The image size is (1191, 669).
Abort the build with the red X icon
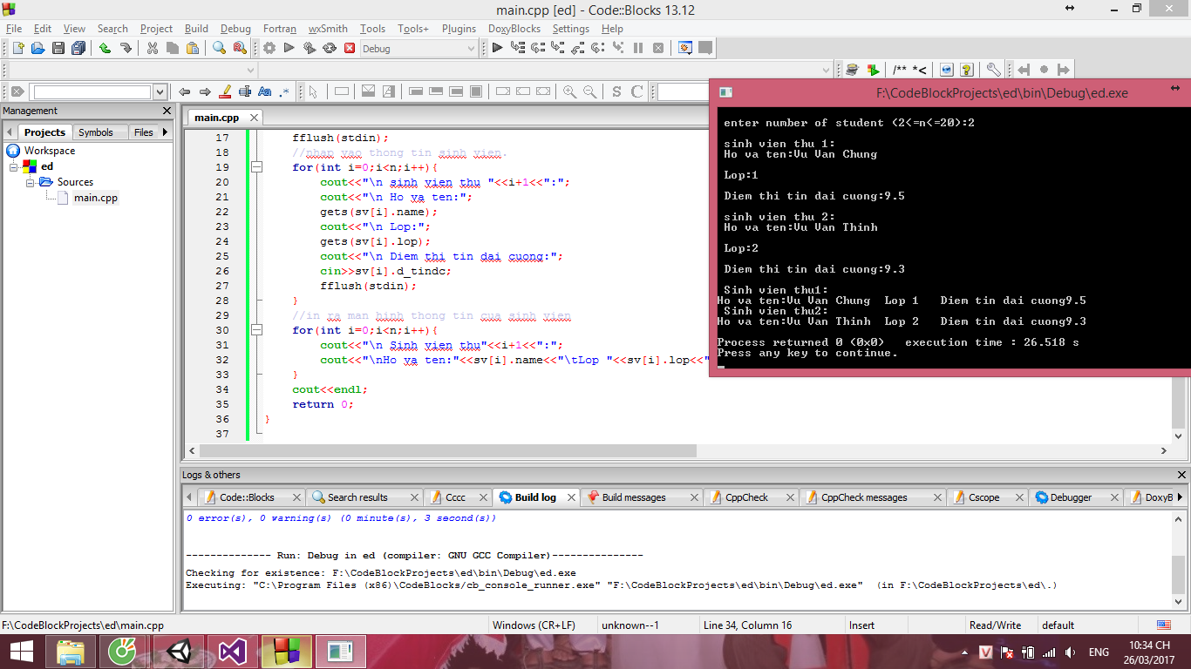[350, 49]
